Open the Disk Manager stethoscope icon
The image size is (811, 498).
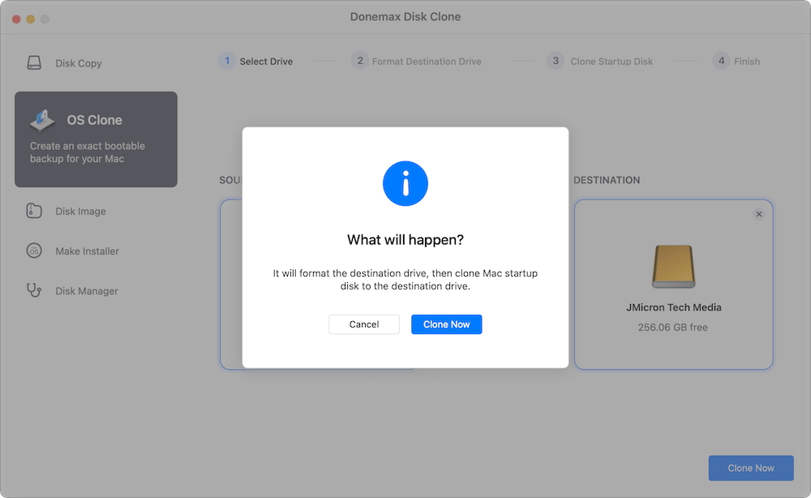(x=34, y=290)
